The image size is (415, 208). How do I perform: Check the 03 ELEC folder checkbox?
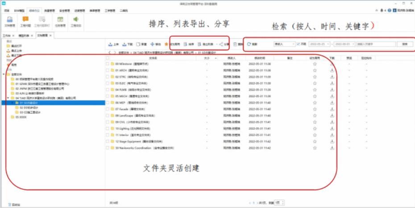(x=108, y=83)
